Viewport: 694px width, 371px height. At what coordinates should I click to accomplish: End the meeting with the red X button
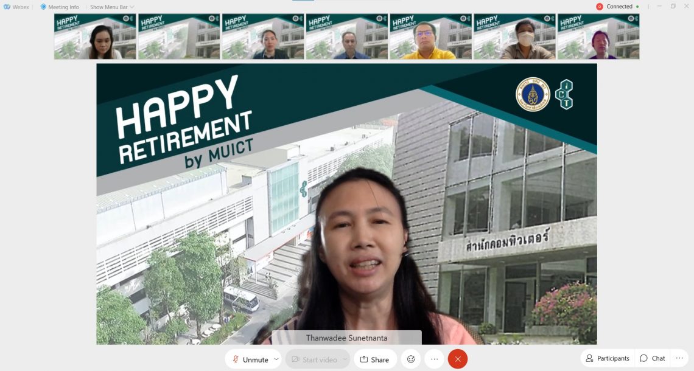point(457,359)
